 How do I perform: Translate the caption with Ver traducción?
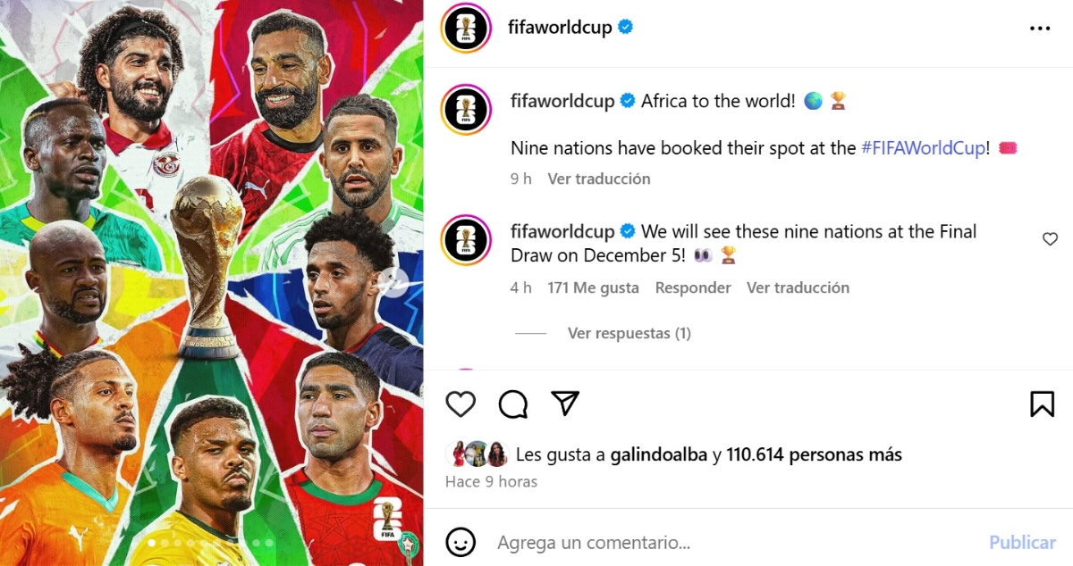pyautogui.click(x=599, y=179)
